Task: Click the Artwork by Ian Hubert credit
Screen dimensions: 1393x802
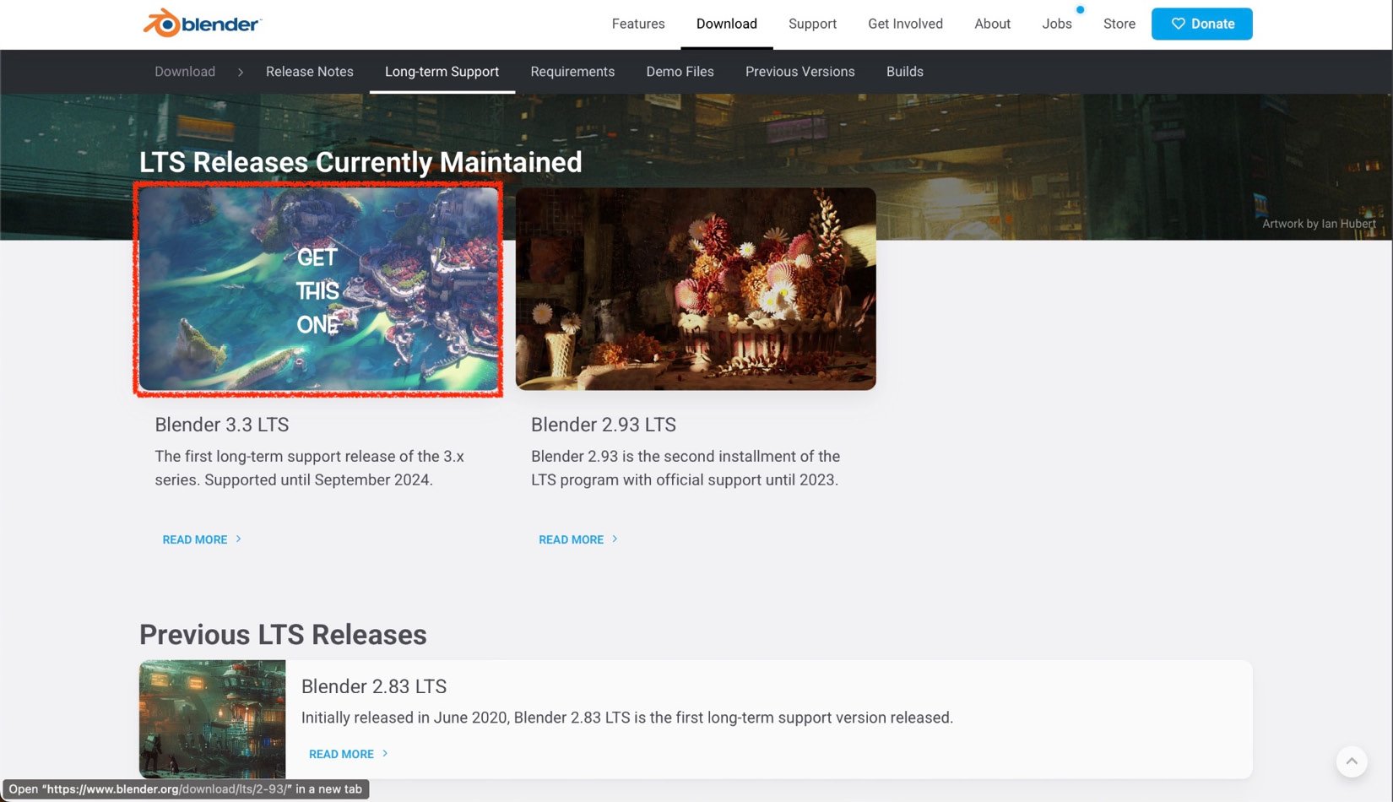Action: click(x=1319, y=224)
